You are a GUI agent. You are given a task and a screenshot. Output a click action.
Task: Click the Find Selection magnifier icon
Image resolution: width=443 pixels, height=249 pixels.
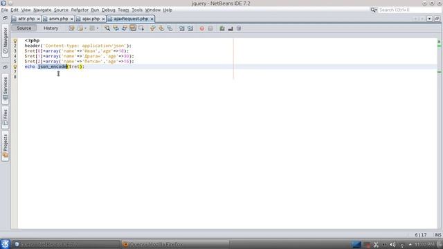pos(107,28)
